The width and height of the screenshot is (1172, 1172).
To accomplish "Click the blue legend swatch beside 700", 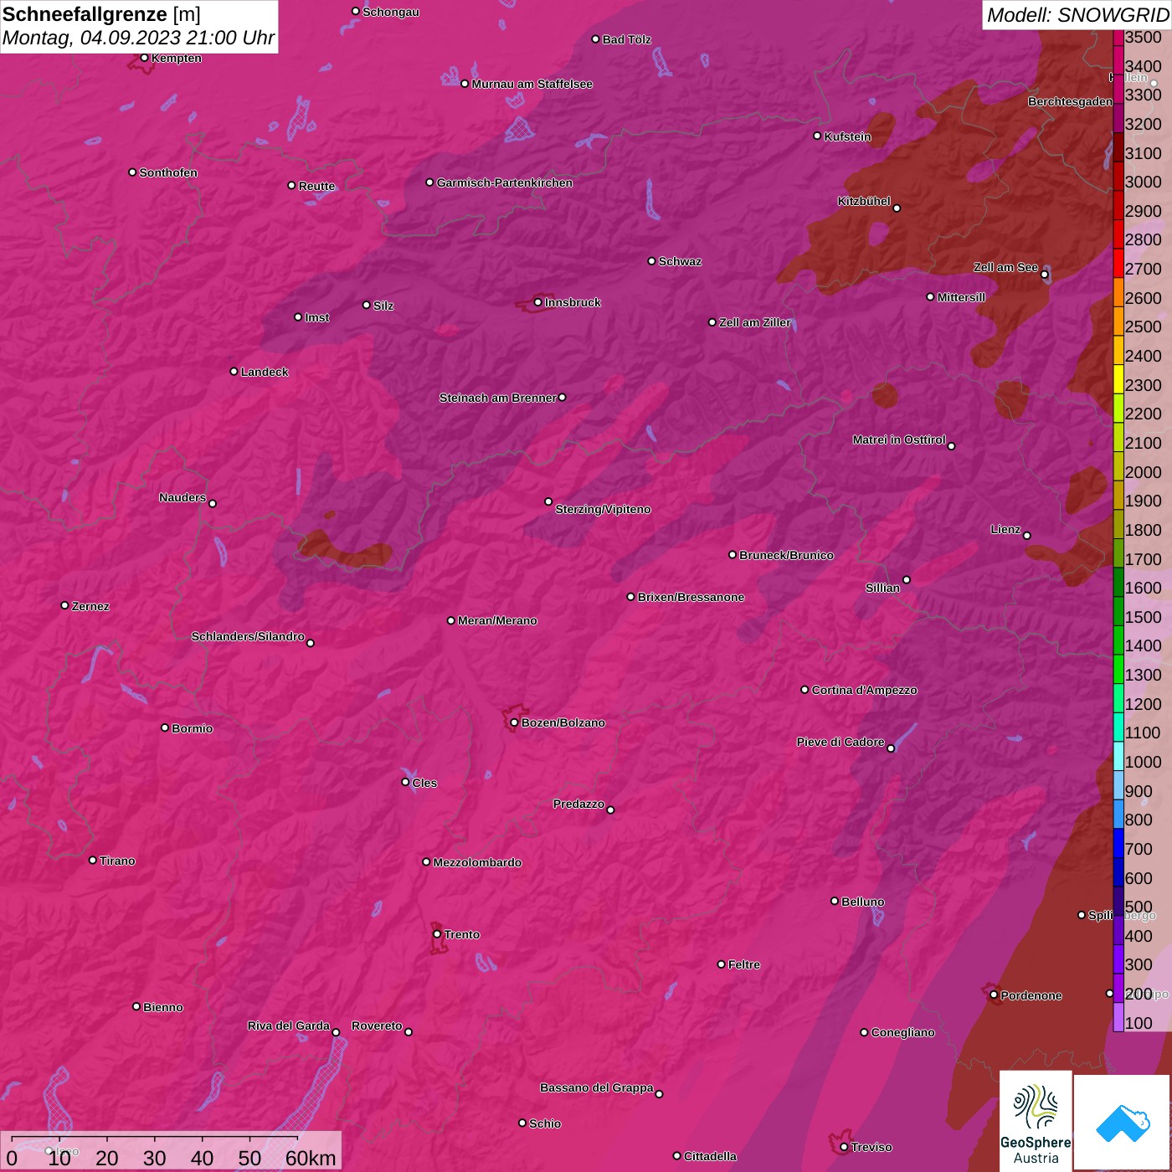I will (1118, 843).
